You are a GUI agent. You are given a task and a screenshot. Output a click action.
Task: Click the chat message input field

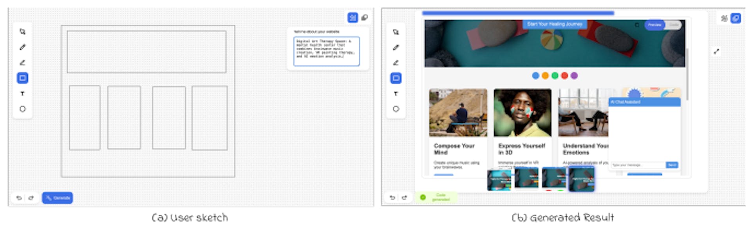click(x=638, y=165)
